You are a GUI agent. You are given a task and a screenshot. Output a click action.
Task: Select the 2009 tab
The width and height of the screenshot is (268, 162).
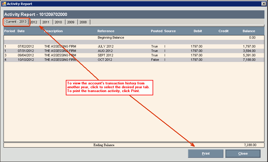tap(71, 22)
